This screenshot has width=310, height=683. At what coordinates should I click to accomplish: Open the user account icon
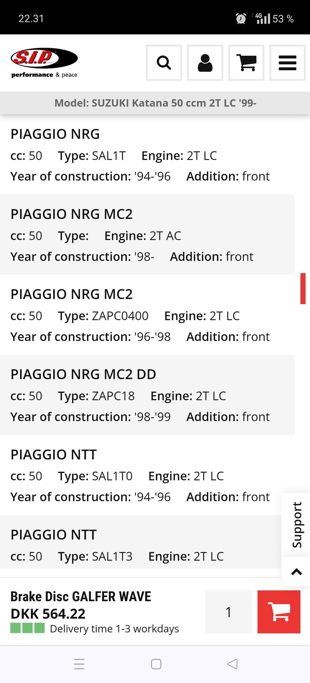205,63
